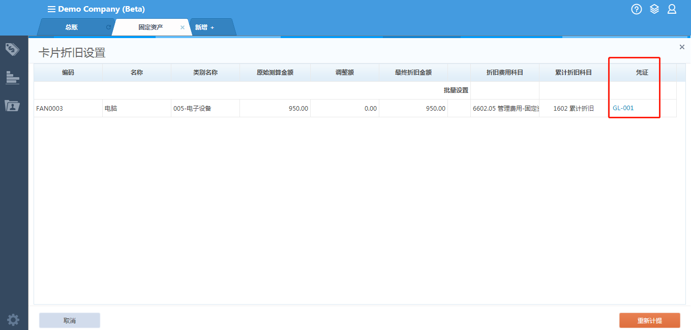This screenshot has width=691, height=330.
Task: Click the 批量设置 label
Action: [x=456, y=90]
